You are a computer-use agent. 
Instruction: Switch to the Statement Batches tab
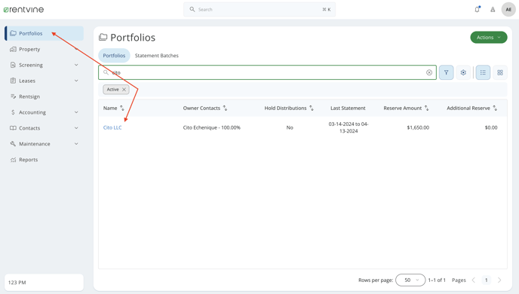pyautogui.click(x=157, y=56)
